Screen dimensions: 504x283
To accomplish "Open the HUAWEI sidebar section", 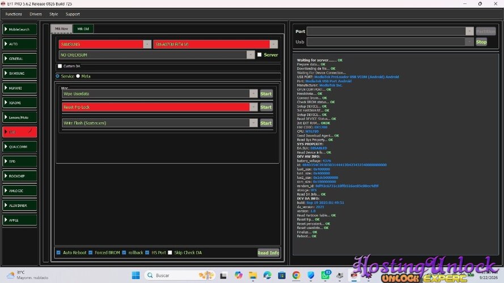I will 20,88.
